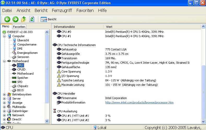Click the info list scrollbar up arrow
Image resolution: width=206 pixels, height=130 pixels.
[x=203, y=27]
